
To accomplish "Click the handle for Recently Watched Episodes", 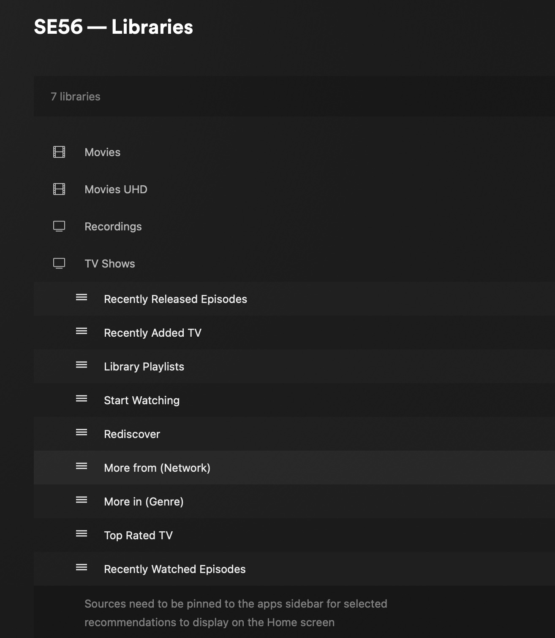I will [x=82, y=568].
